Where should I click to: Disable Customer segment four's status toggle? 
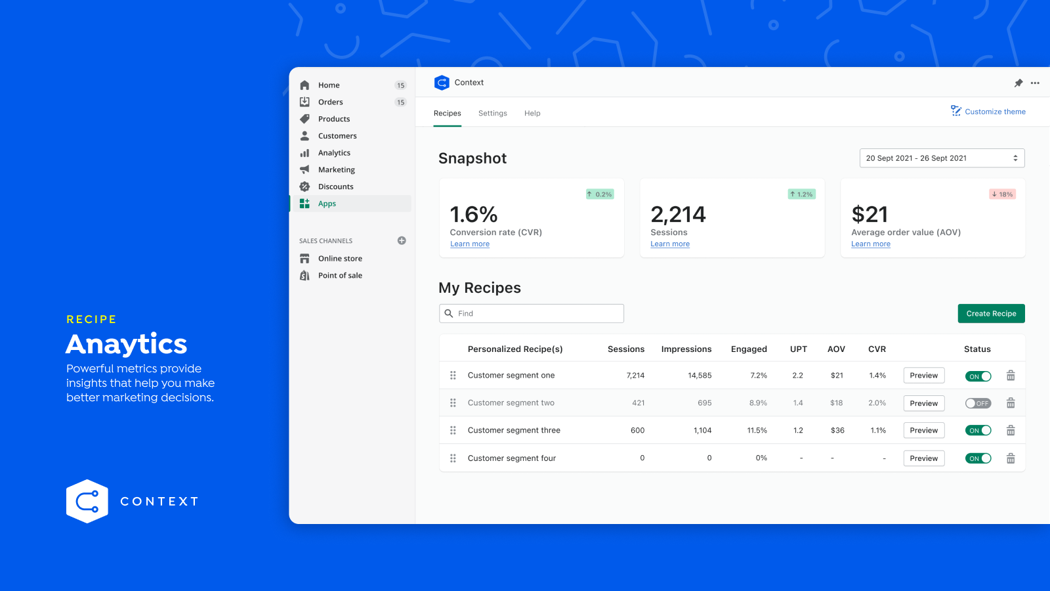978,458
